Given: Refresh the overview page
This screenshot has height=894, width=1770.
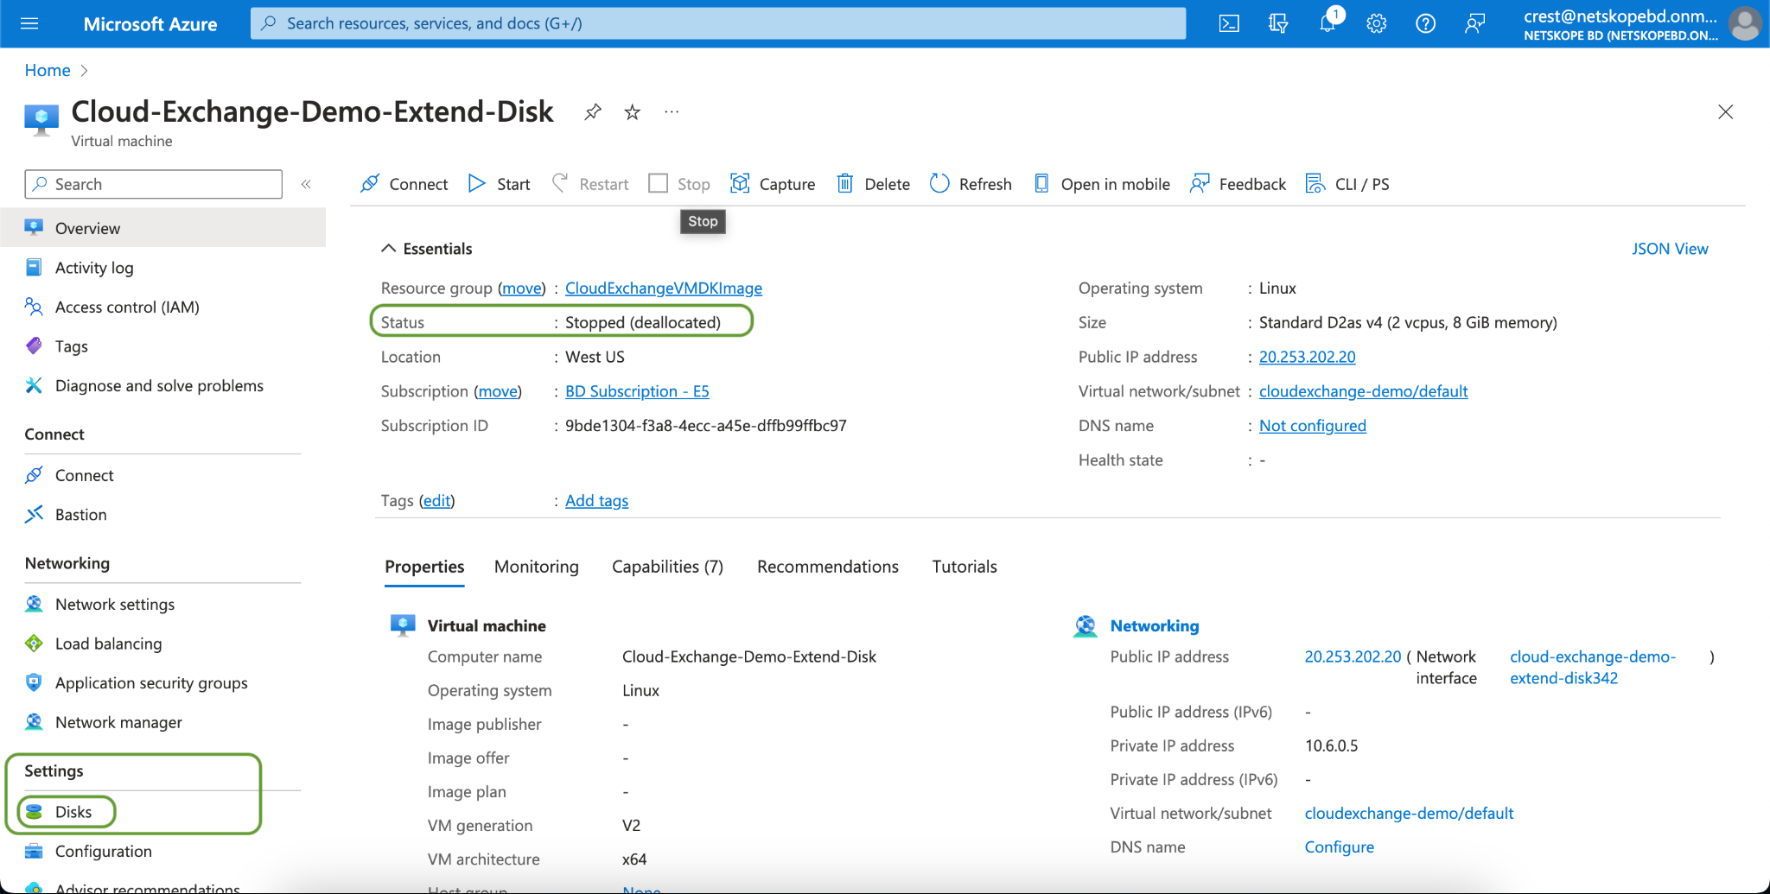Looking at the screenshot, I should point(971,184).
